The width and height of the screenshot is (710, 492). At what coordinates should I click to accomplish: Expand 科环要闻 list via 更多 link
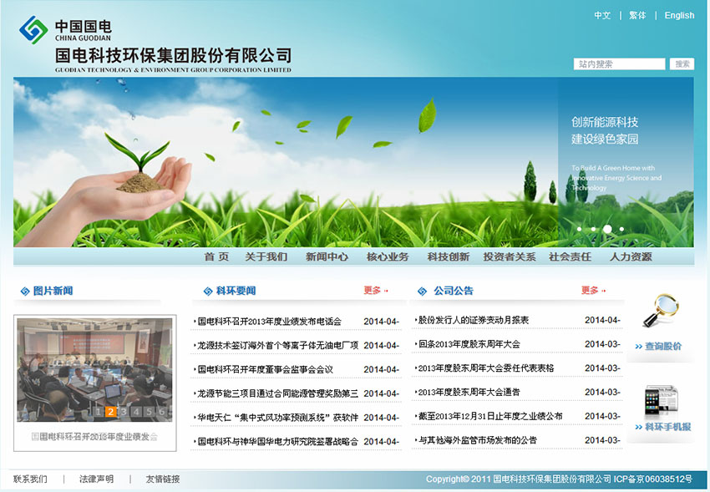click(376, 291)
